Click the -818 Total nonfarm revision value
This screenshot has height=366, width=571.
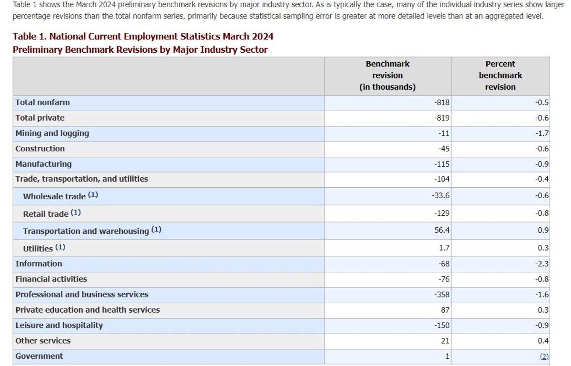tap(441, 103)
